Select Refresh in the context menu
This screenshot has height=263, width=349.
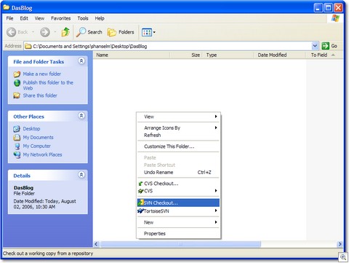click(x=178, y=136)
